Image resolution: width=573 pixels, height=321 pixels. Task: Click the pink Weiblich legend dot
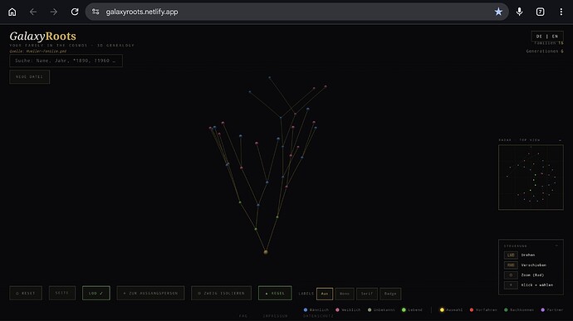coord(337,309)
